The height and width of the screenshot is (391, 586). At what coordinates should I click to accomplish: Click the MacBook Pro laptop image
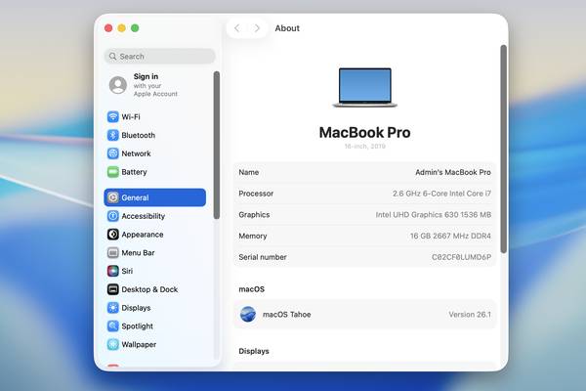pyautogui.click(x=364, y=88)
